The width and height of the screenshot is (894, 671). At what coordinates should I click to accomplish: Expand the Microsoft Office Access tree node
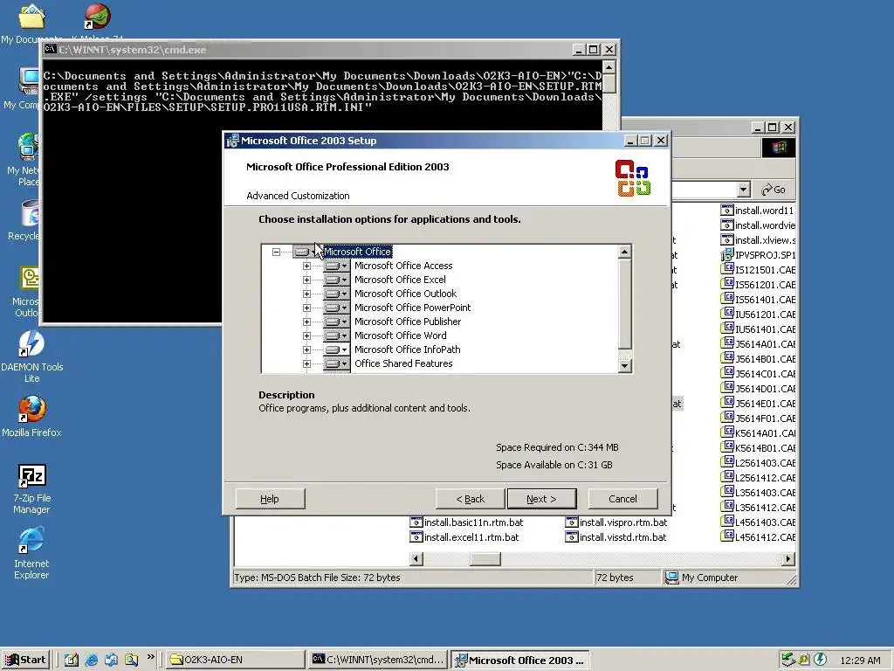306,266
